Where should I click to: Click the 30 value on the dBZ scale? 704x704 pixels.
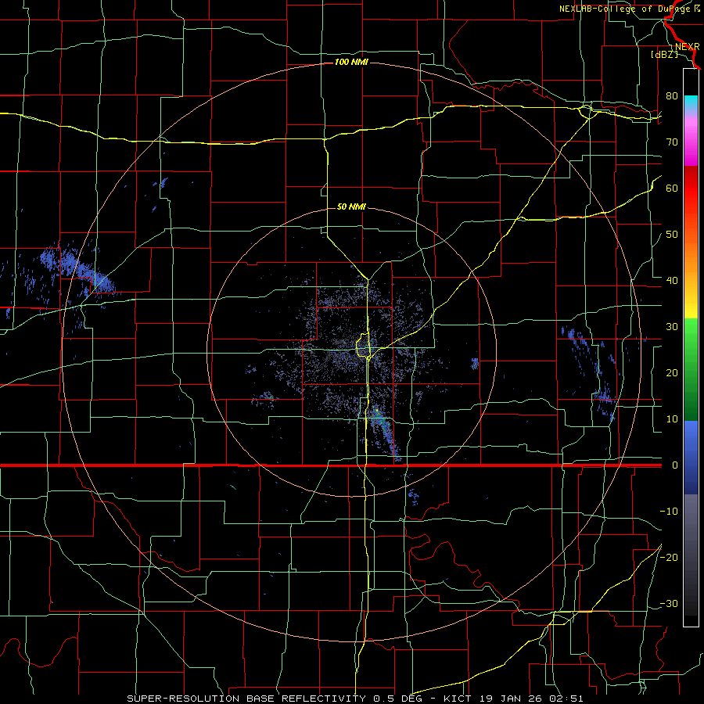click(672, 326)
